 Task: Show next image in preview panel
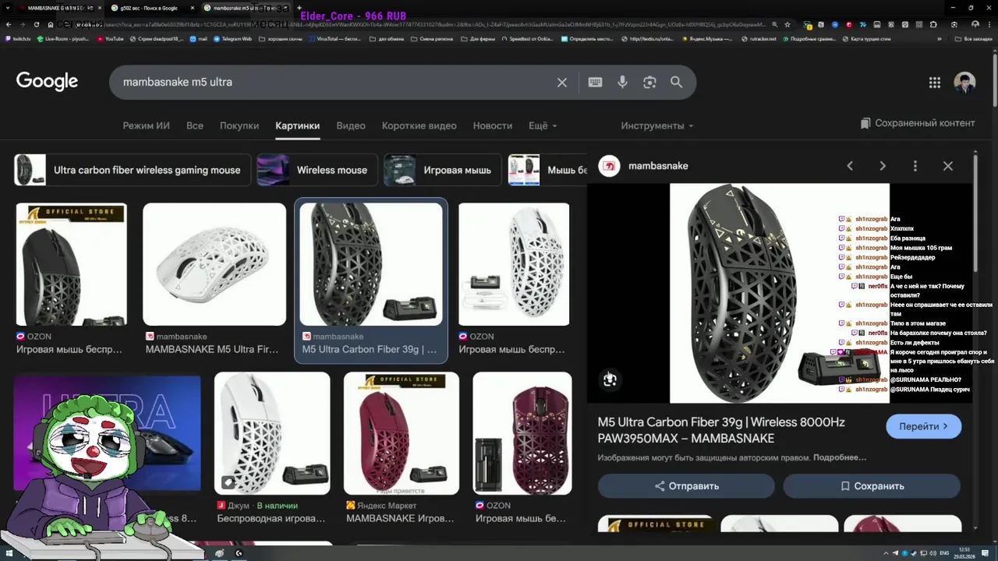883,166
